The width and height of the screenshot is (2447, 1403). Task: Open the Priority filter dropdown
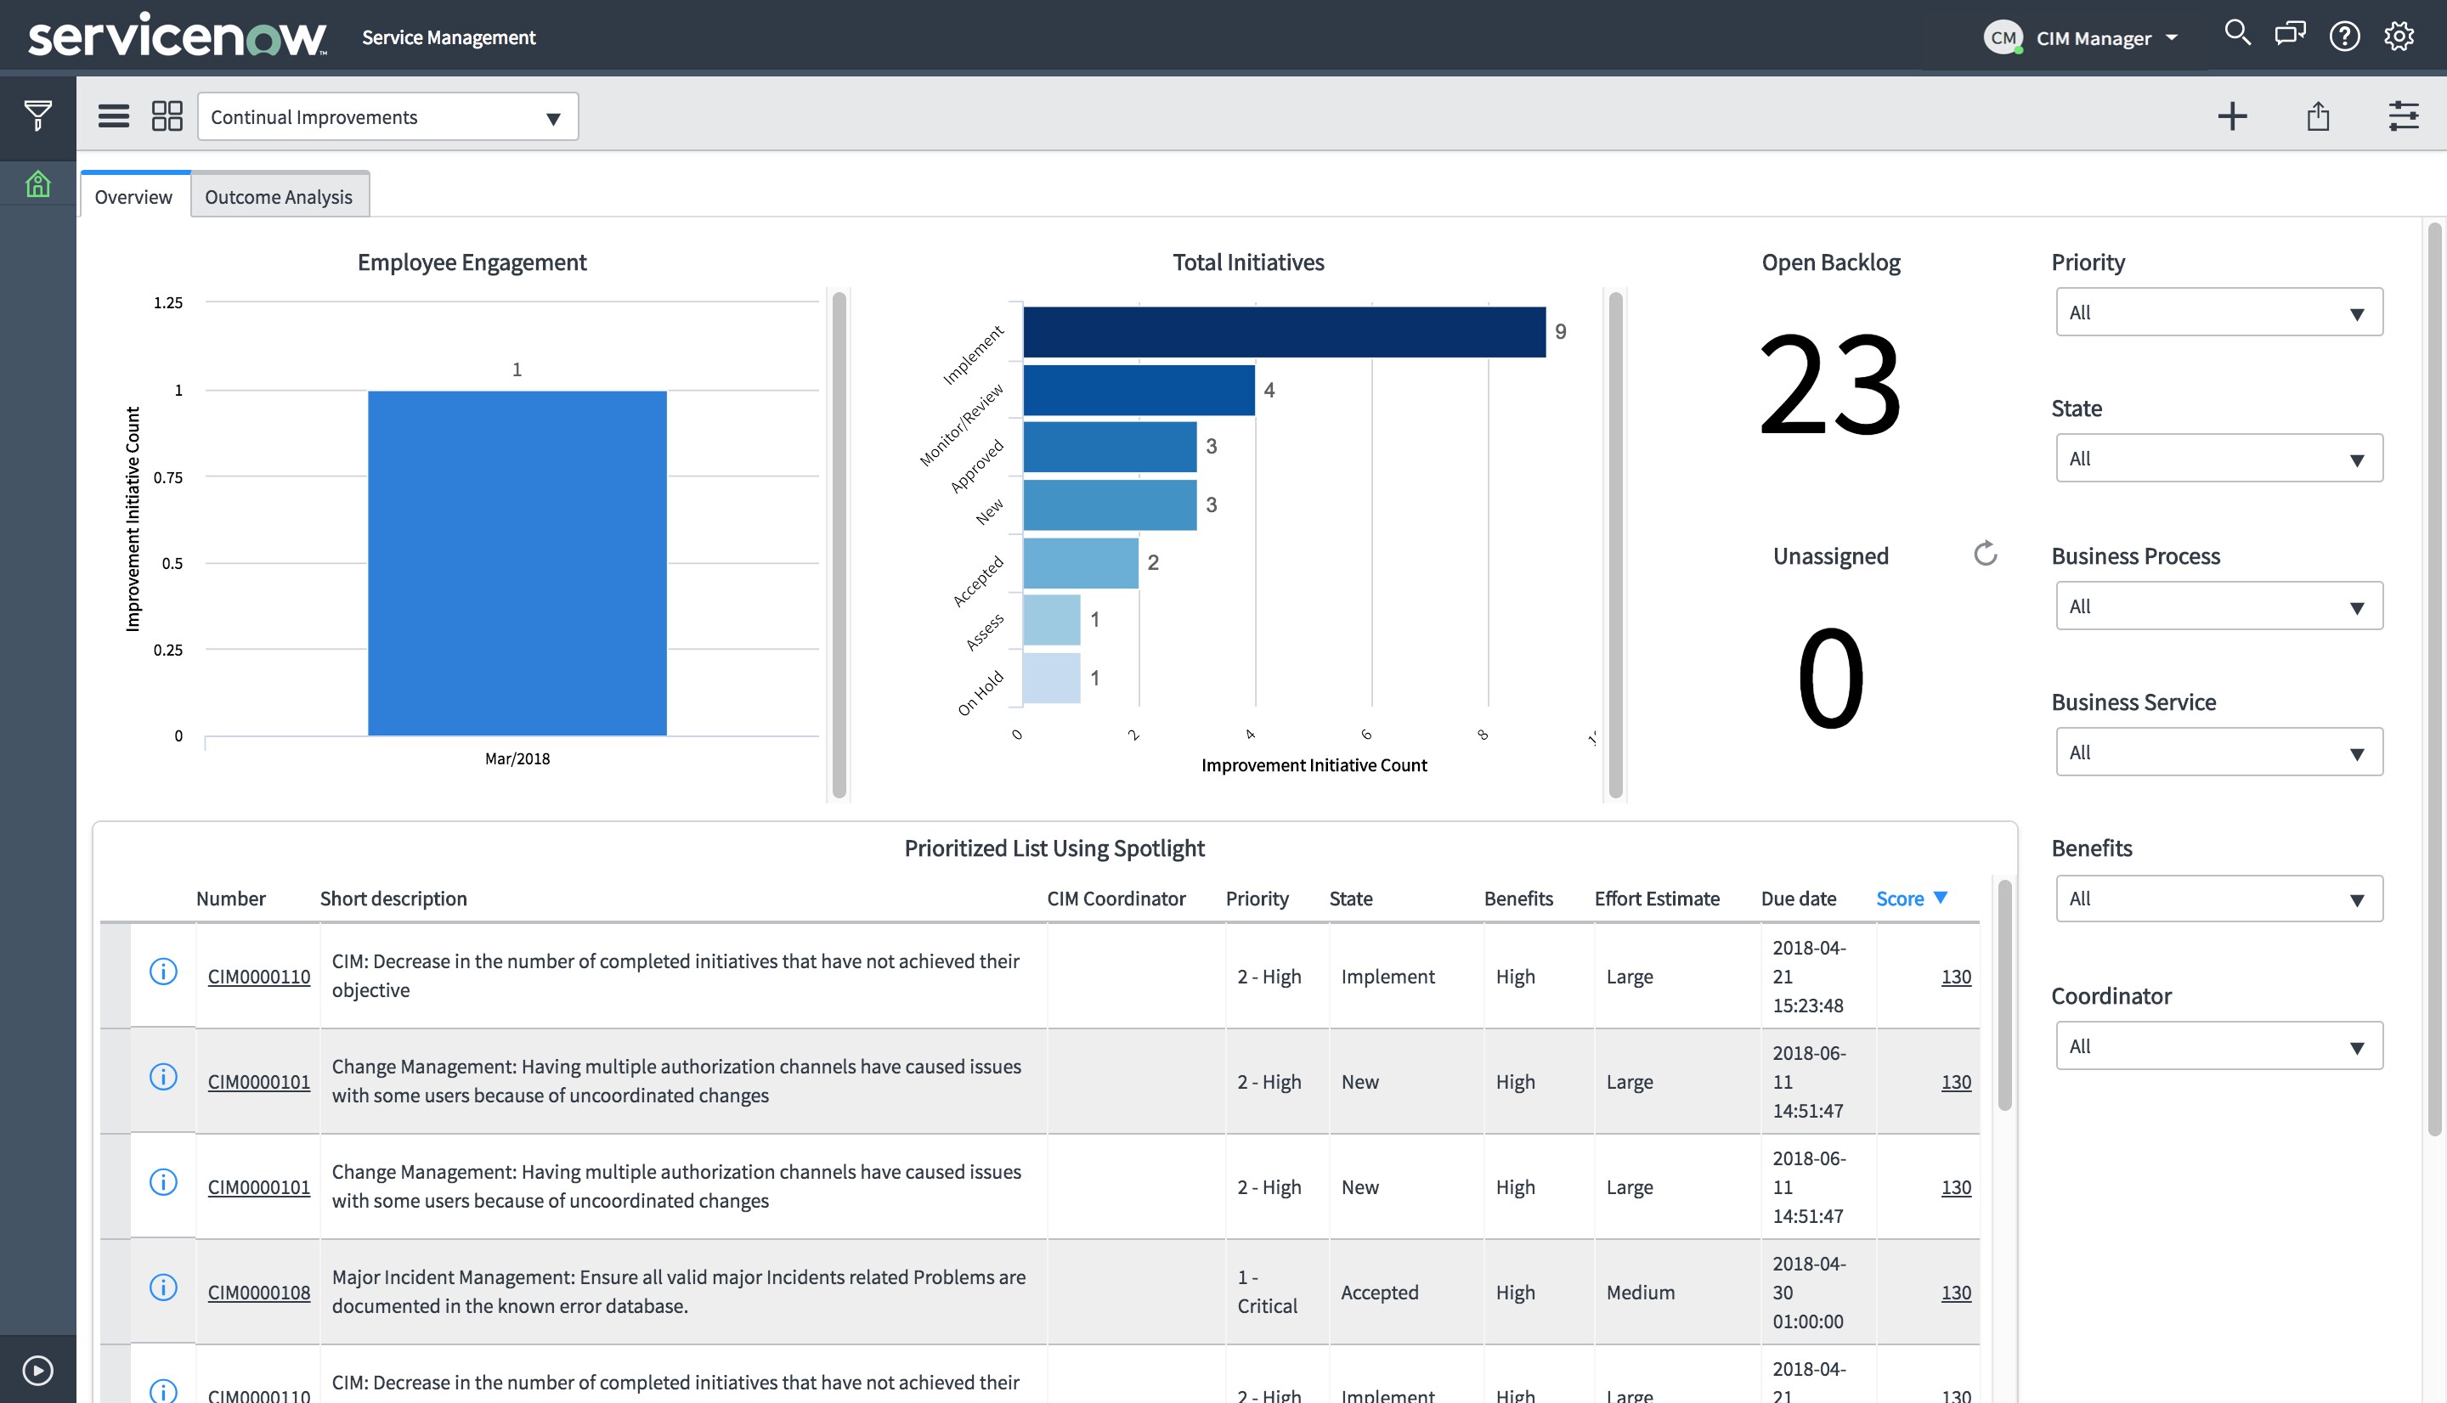pos(2218,311)
